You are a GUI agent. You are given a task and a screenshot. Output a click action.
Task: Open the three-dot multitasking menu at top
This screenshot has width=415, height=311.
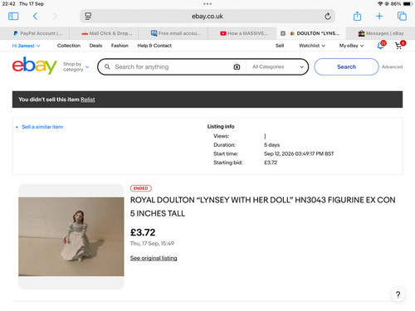[x=207, y=4]
